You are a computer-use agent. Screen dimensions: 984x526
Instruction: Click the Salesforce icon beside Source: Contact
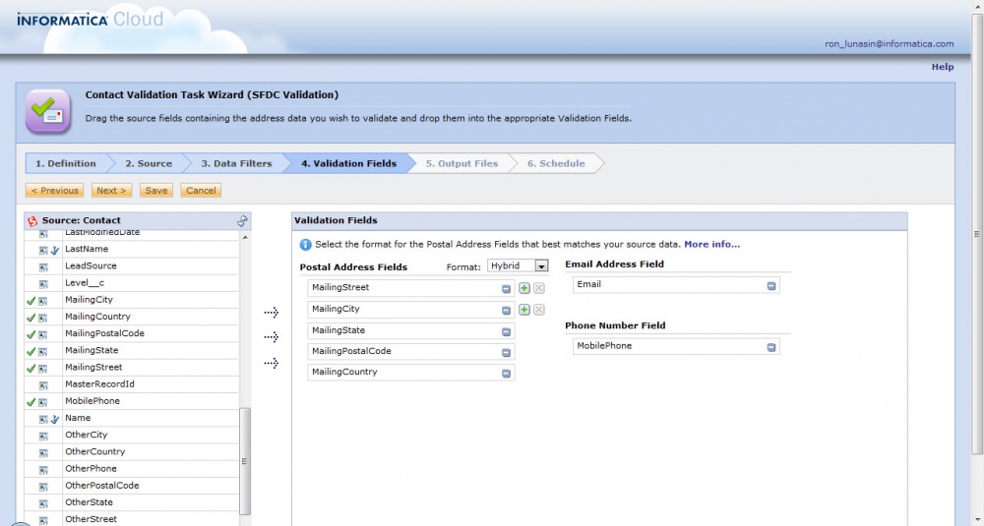(x=32, y=220)
